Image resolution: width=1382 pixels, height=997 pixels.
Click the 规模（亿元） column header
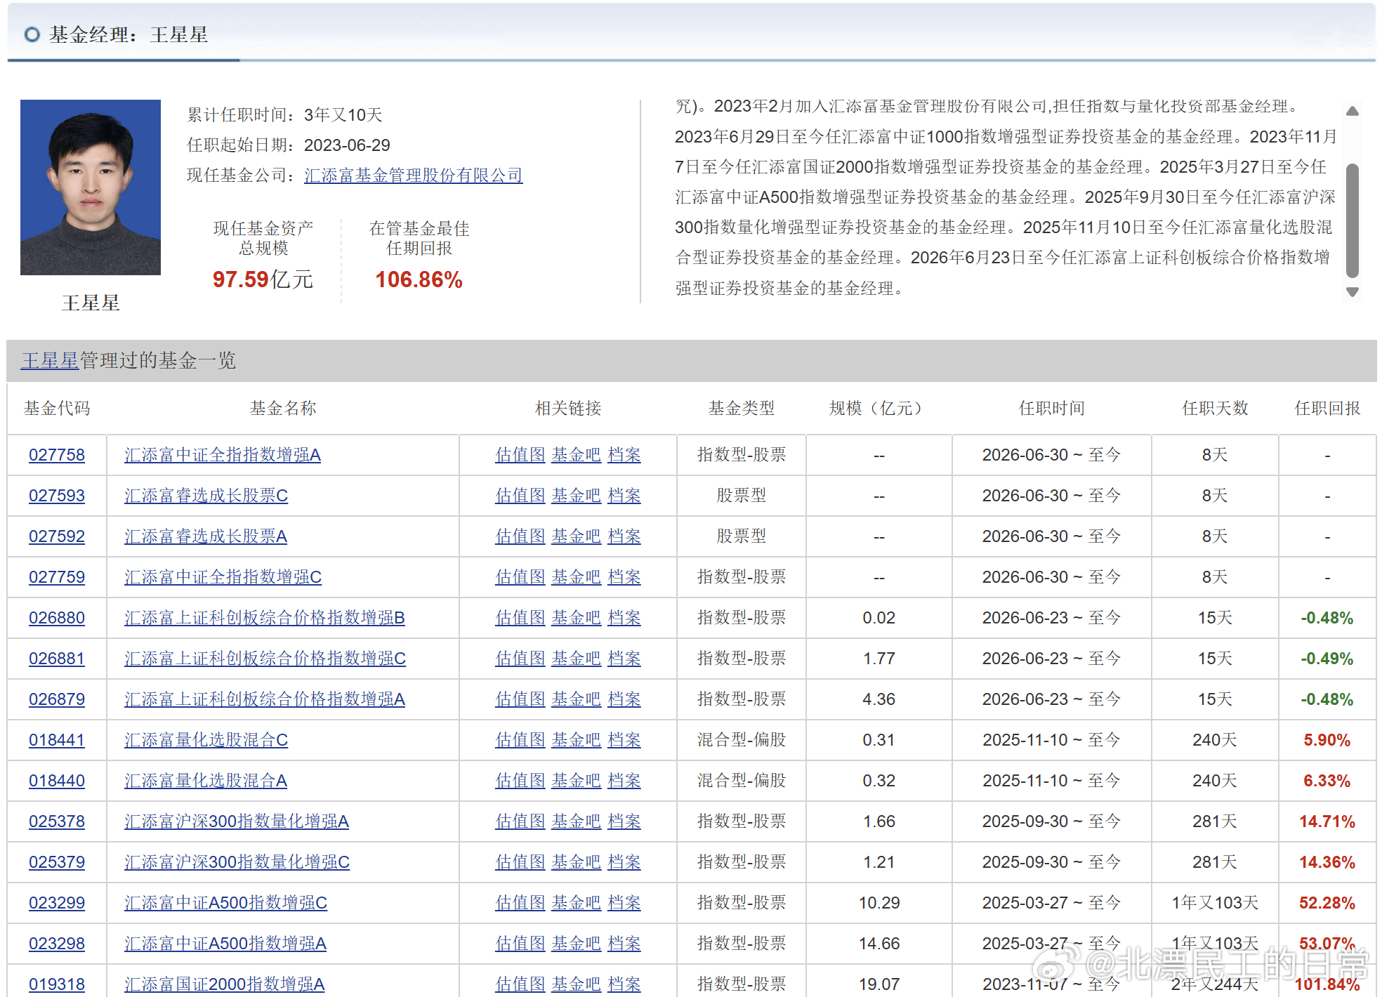pos(878,408)
